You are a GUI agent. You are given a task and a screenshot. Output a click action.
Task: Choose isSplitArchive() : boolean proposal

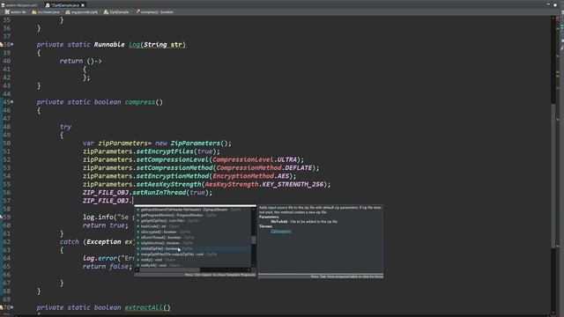194,243
